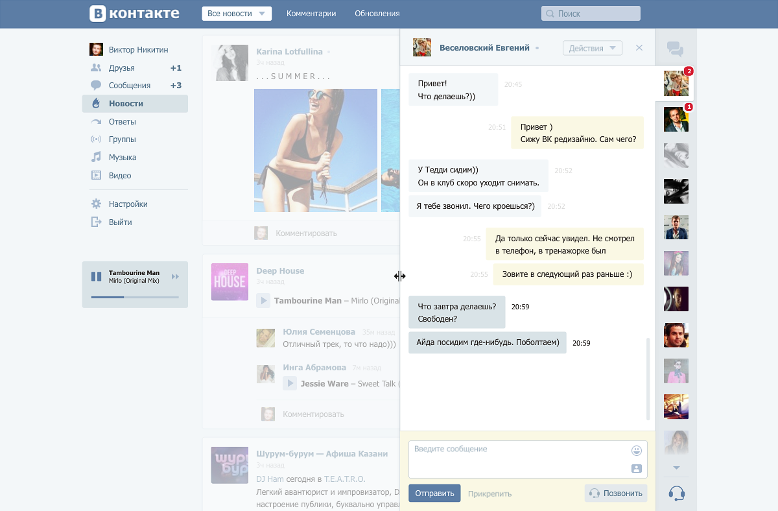778x511 pixels.
Task: Play Jessie Ware Sweet Talk track
Action: click(290, 384)
